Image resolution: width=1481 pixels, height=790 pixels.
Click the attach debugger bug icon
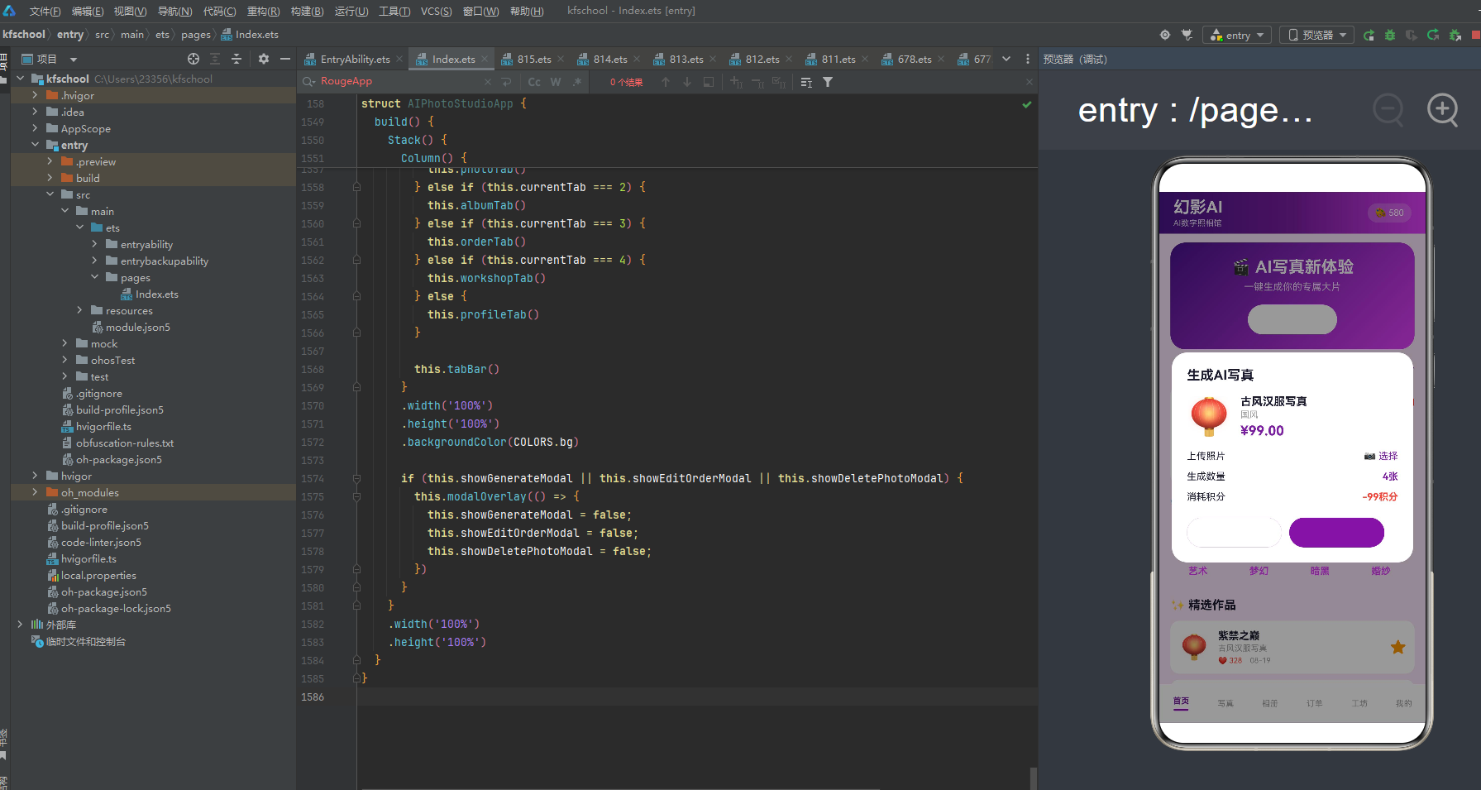tap(1455, 35)
